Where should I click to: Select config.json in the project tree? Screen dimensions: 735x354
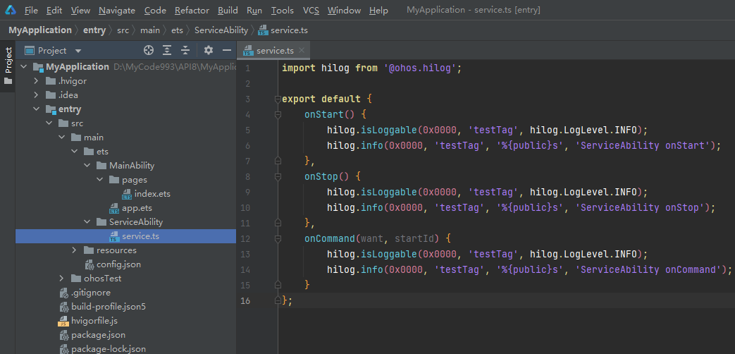click(118, 264)
